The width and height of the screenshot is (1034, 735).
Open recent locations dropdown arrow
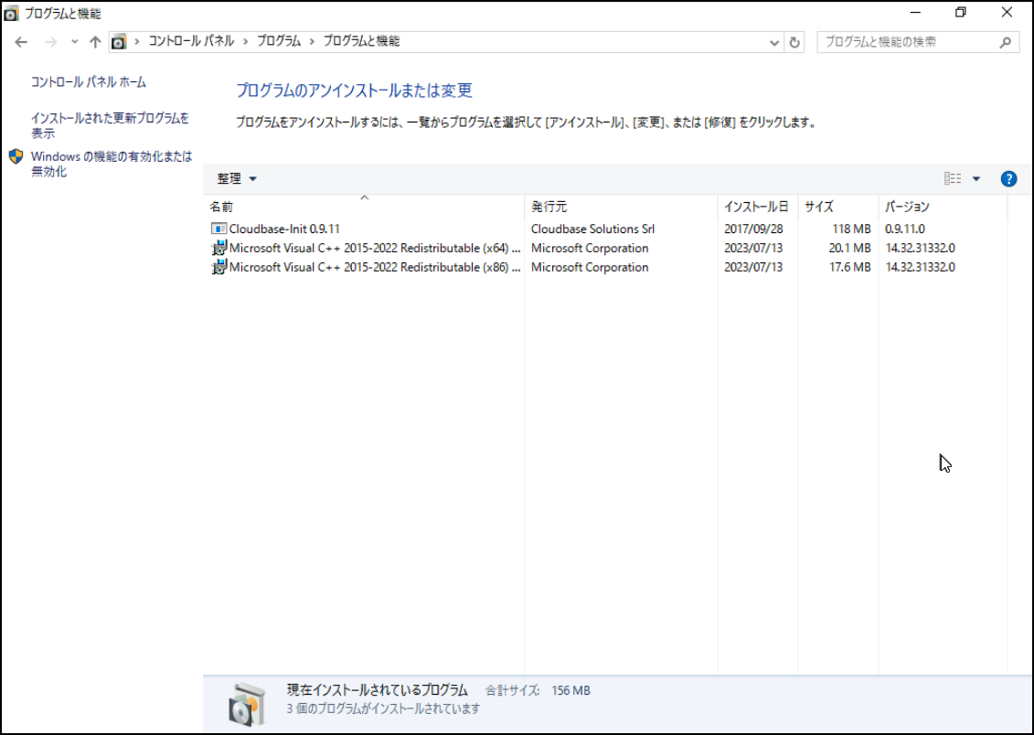point(75,42)
